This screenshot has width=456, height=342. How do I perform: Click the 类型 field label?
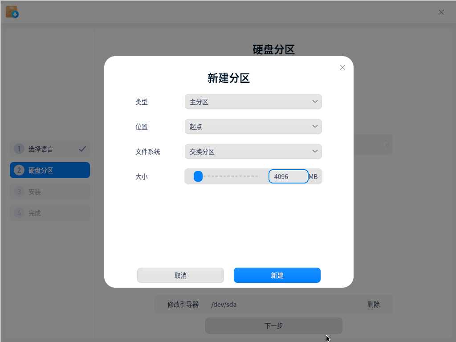pyautogui.click(x=142, y=102)
